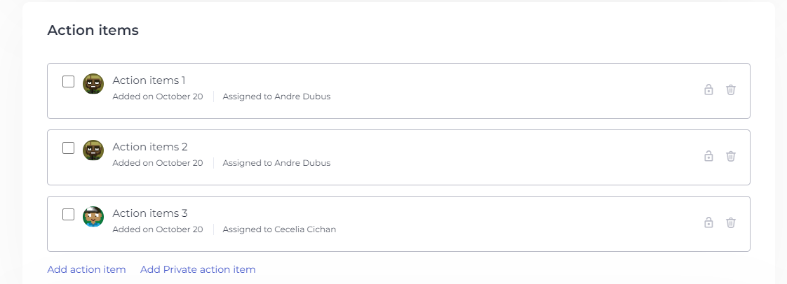The image size is (787, 284).
Task: Open the Action items 3 title
Action: 149,213
